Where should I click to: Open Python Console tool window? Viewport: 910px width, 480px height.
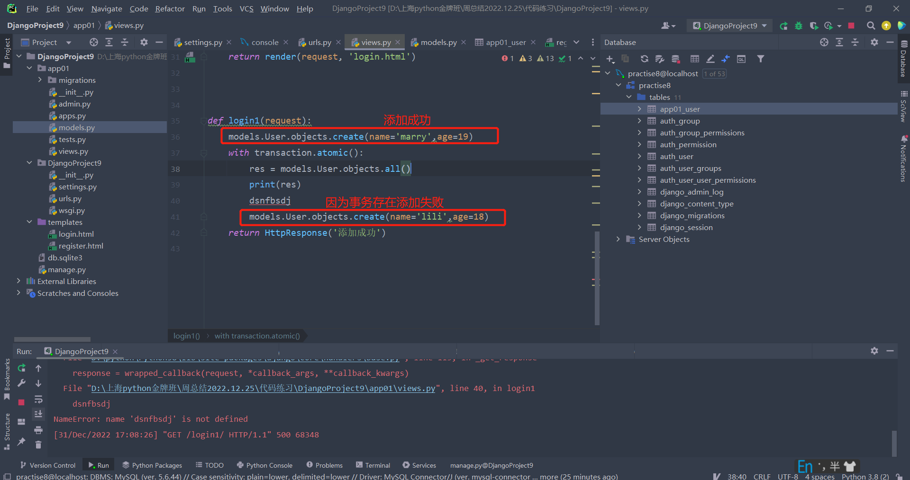[264, 465]
